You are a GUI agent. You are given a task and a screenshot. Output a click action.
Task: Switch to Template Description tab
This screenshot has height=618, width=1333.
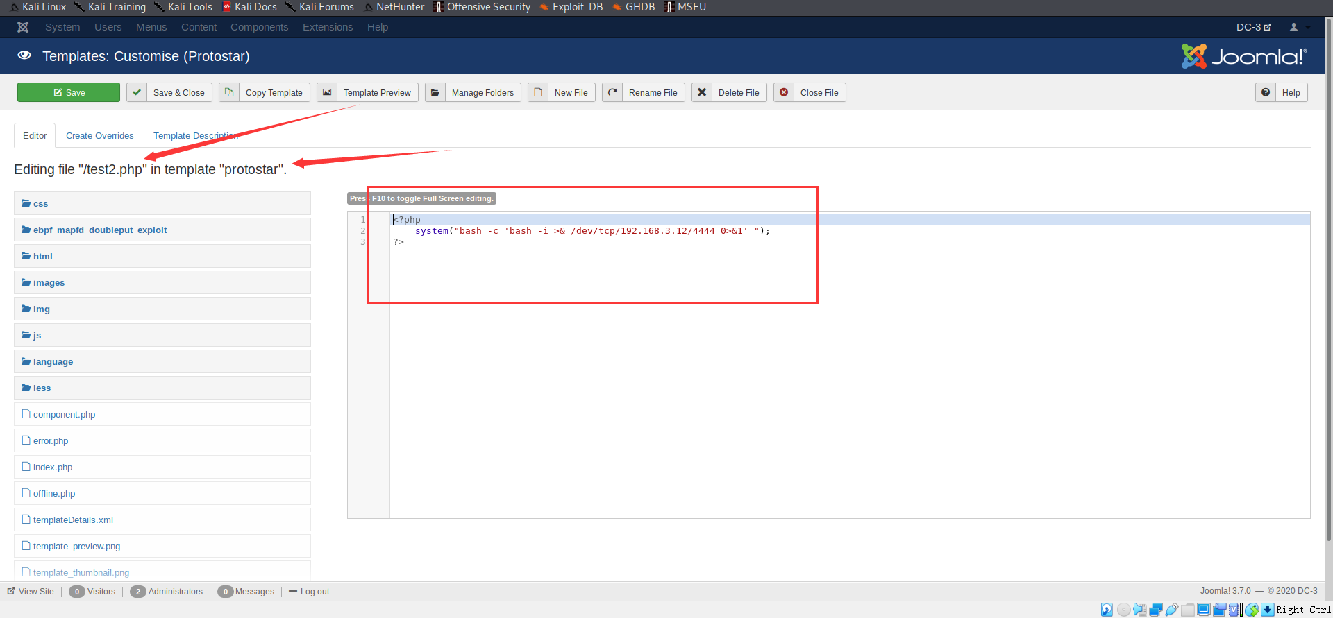point(196,136)
